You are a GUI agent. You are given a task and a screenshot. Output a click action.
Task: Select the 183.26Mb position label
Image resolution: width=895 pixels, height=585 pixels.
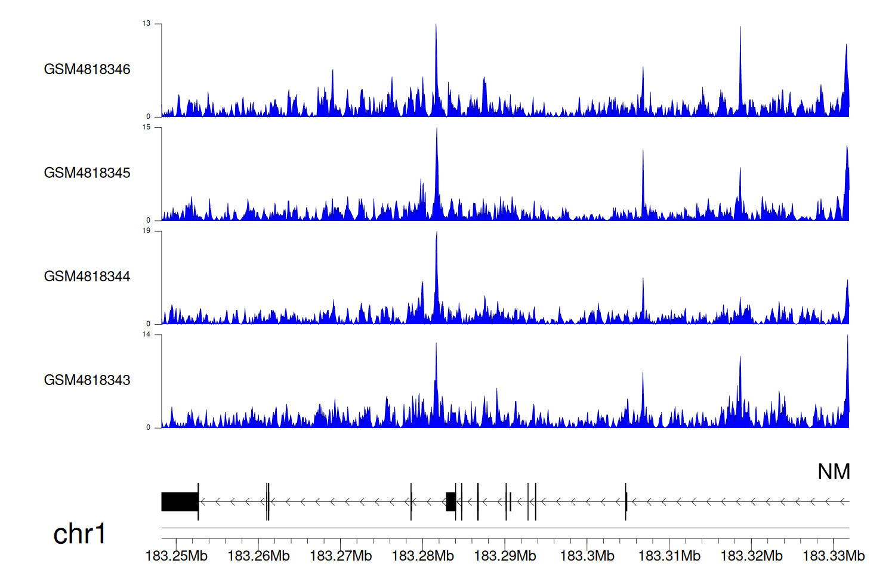[x=258, y=556]
